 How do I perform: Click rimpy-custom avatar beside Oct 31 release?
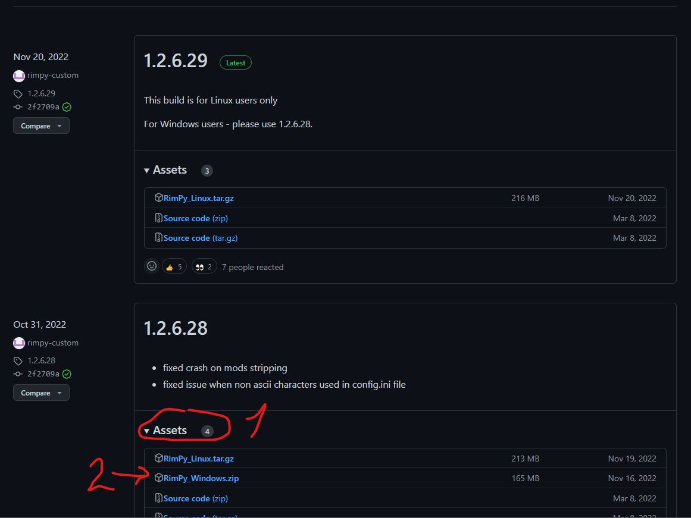19,343
